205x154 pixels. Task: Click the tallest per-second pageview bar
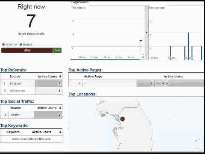[188, 46]
